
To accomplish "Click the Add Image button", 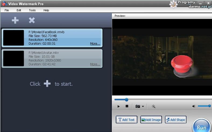I will pyautogui.click(x=151, y=120).
